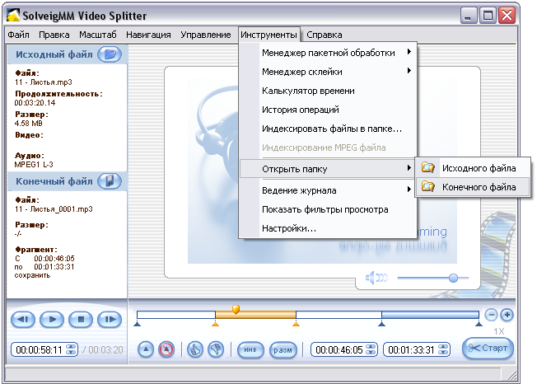Click the fragment end field 00:01:33:31
This screenshot has width=537, height=384.
pos(411,349)
